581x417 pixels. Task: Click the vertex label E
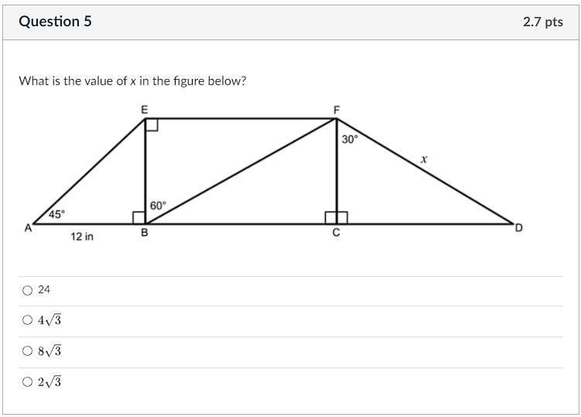tap(145, 110)
